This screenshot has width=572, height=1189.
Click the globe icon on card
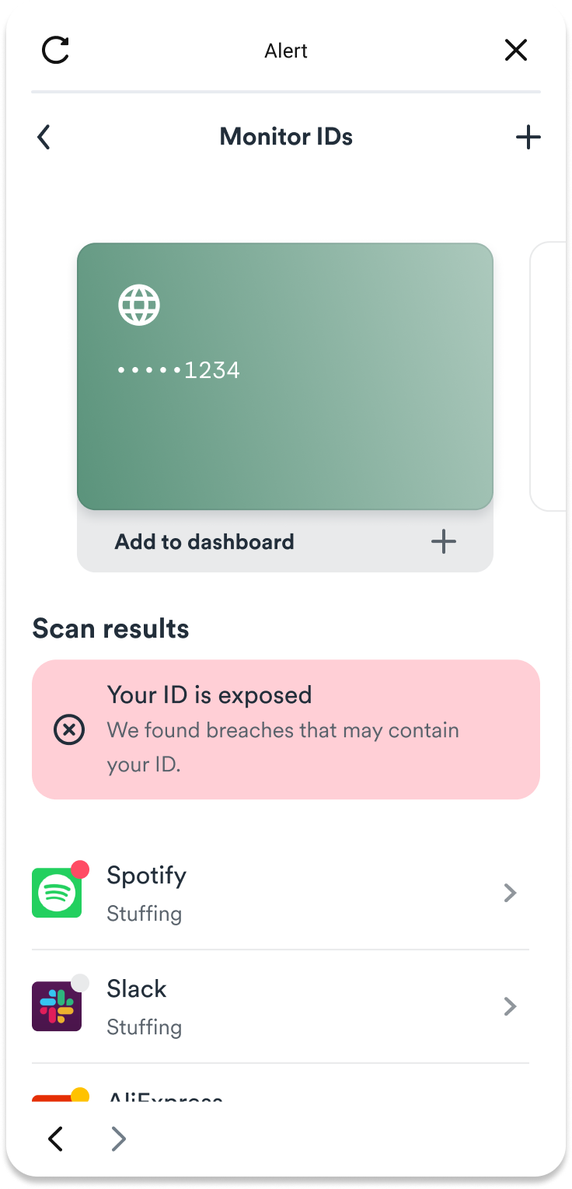139,305
